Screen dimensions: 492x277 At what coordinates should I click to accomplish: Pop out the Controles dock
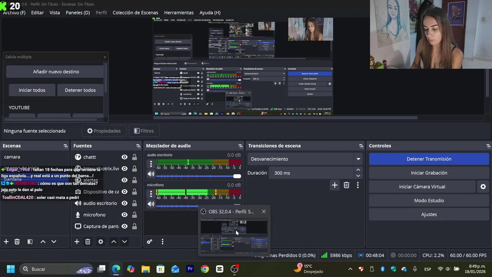pyautogui.click(x=488, y=146)
